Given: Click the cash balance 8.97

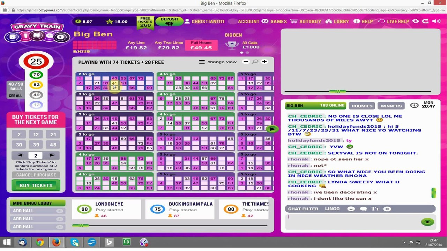Looking at the screenshot, I should click(x=84, y=21).
